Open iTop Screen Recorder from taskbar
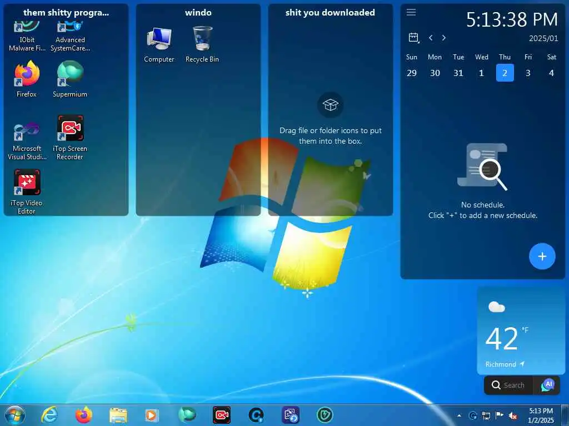 (221, 415)
